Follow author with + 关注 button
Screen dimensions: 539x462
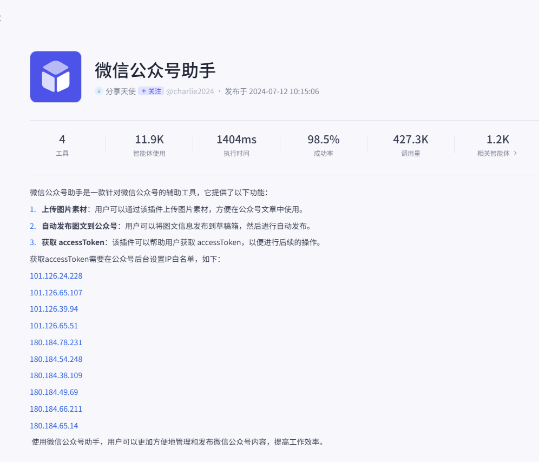pos(151,91)
